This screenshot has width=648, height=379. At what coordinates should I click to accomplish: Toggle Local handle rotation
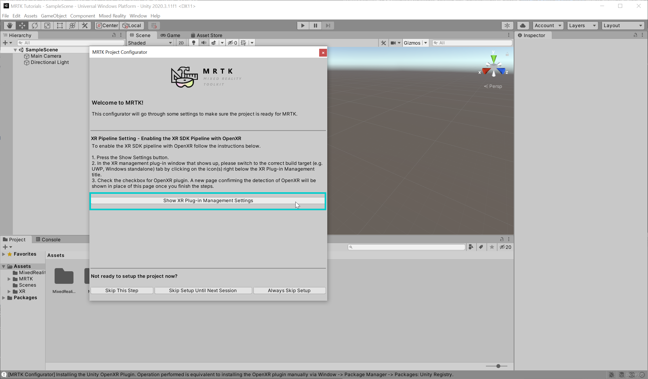132,25
